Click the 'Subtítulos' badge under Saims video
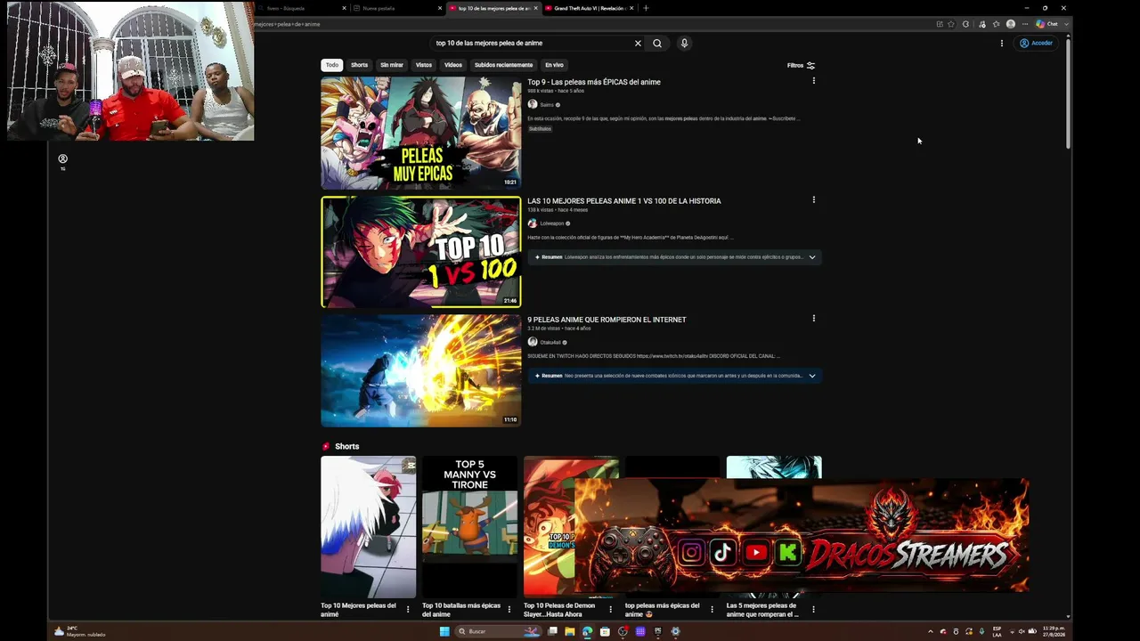 [540, 129]
